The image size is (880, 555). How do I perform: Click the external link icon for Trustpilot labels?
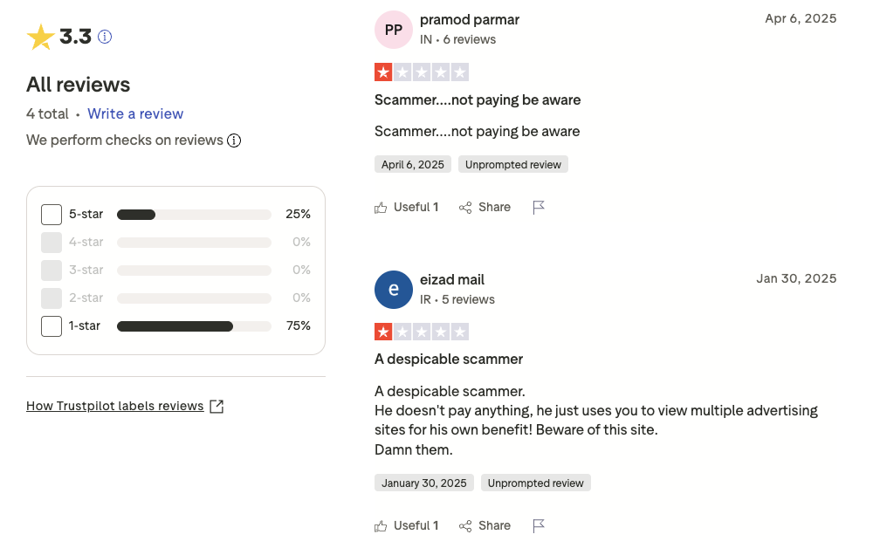click(x=217, y=406)
